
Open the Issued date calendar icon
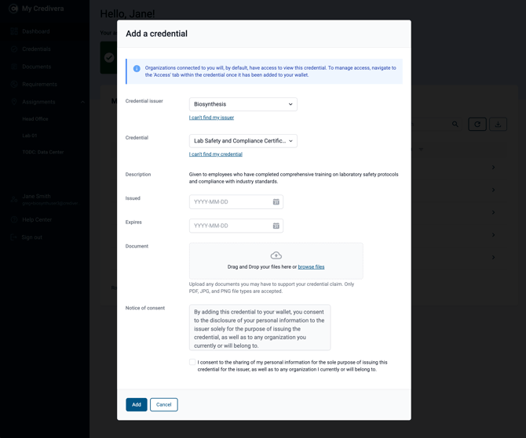pos(276,202)
